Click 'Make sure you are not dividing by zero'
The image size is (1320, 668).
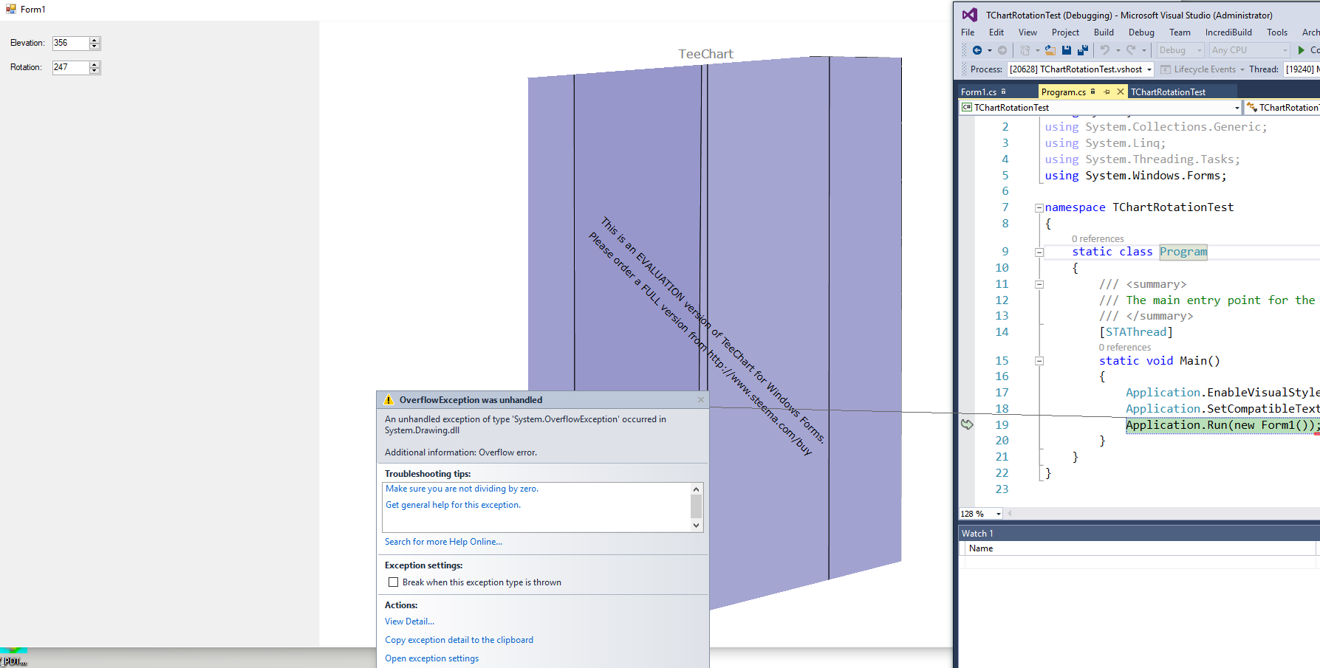click(462, 489)
